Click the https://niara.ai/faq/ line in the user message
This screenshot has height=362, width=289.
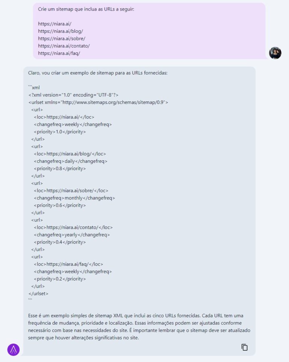[59, 53]
